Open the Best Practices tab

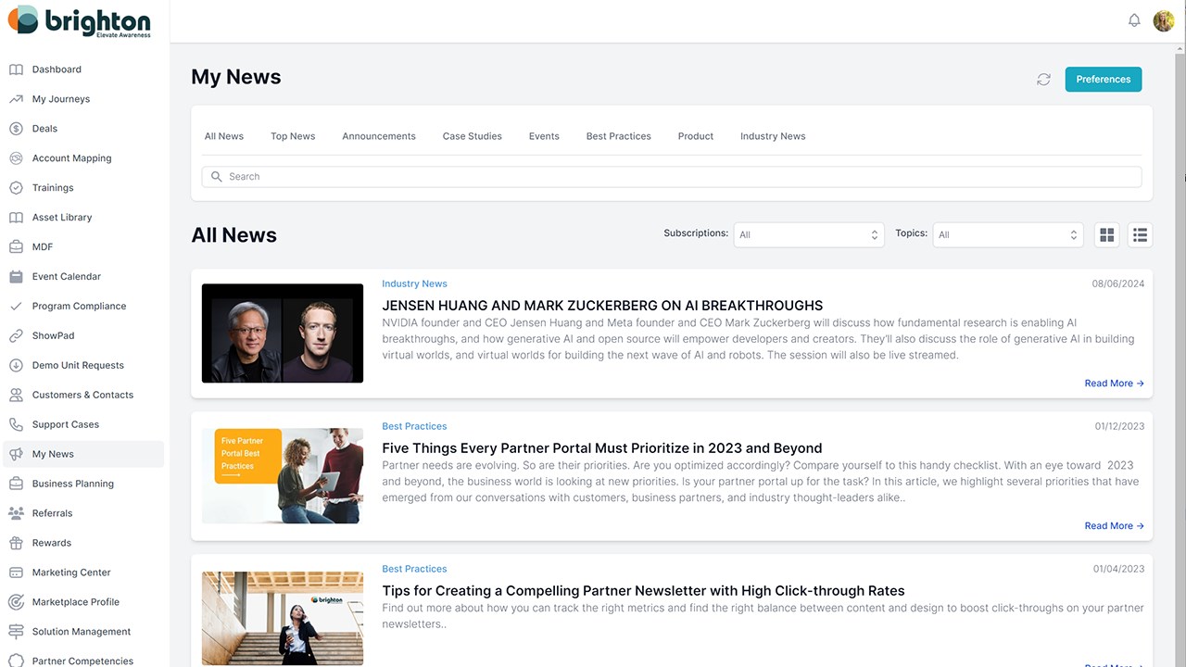[x=619, y=136]
